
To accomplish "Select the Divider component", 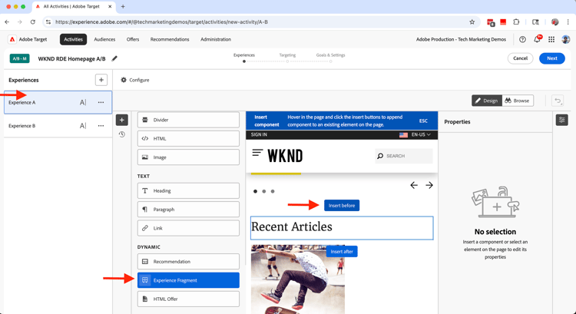I will pyautogui.click(x=188, y=120).
